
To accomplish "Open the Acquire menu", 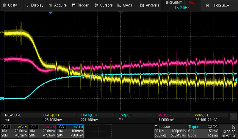I will coord(58,5).
